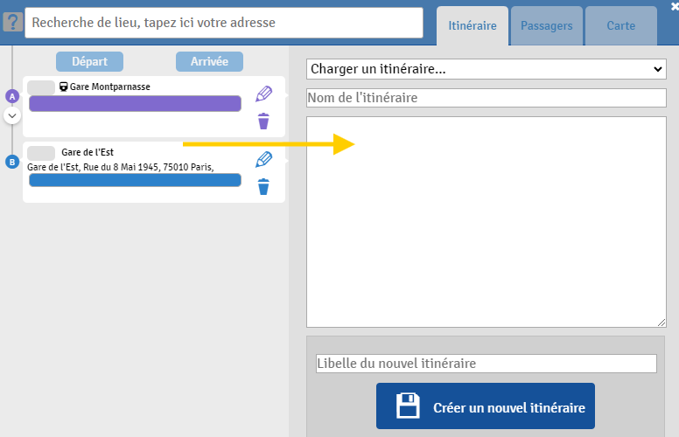Click the 'Nom de l'itinéraire' field
This screenshot has width=679, height=437.
pyautogui.click(x=486, y=98)
